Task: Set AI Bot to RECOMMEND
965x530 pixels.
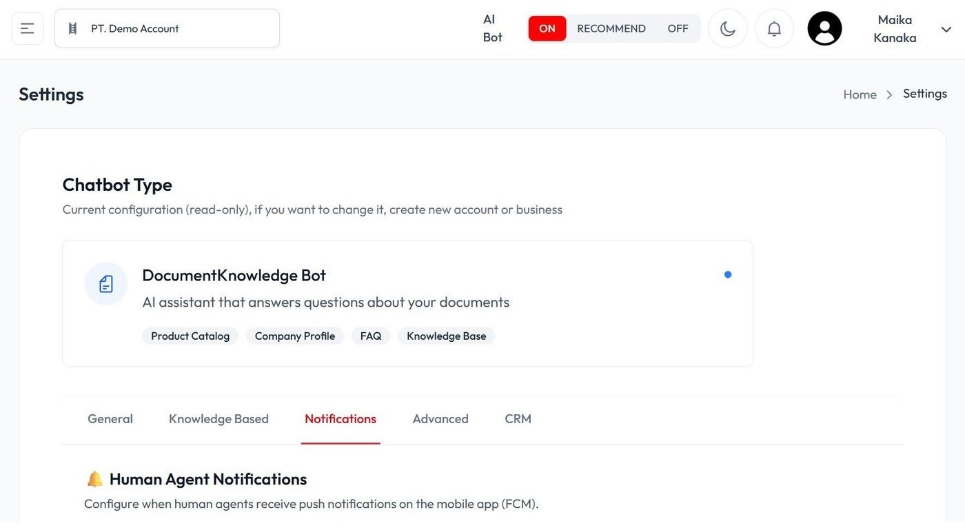Action: 611,28
